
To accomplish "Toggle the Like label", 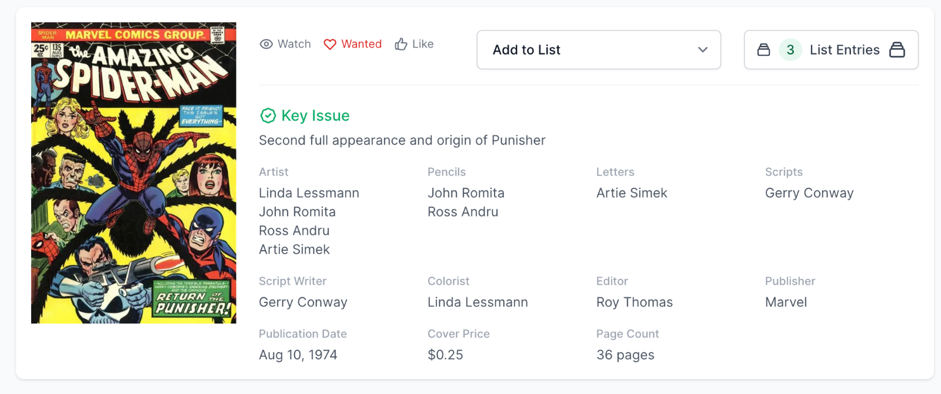I will pos(423,44).
